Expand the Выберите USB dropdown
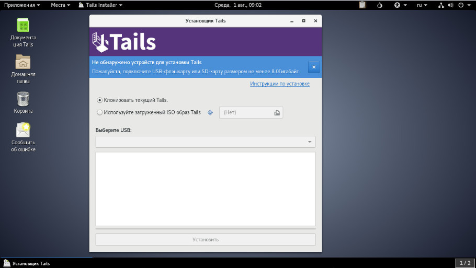476x268 pixels. (x=206, y=142)
